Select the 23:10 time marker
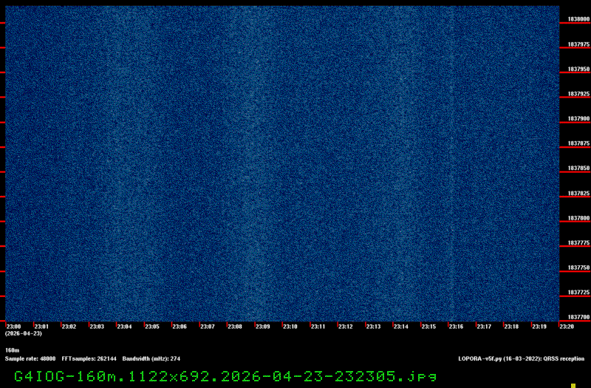 click(290, 327)
